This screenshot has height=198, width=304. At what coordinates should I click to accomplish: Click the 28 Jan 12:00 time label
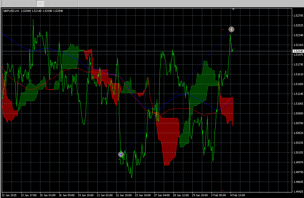(x=181, y=195)
